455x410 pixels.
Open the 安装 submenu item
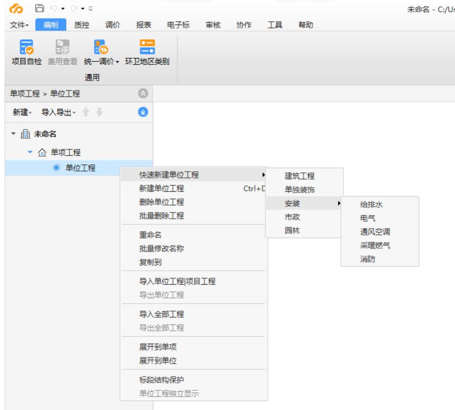coord(304,203)
